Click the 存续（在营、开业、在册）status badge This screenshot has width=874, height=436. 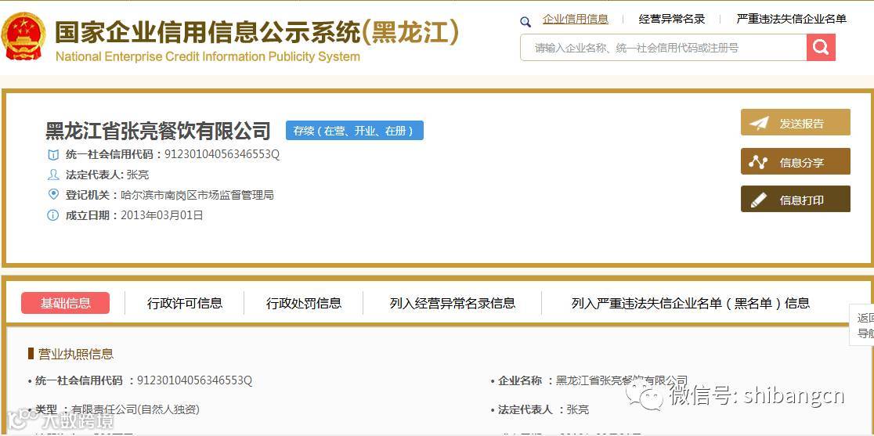pos(355,131)
